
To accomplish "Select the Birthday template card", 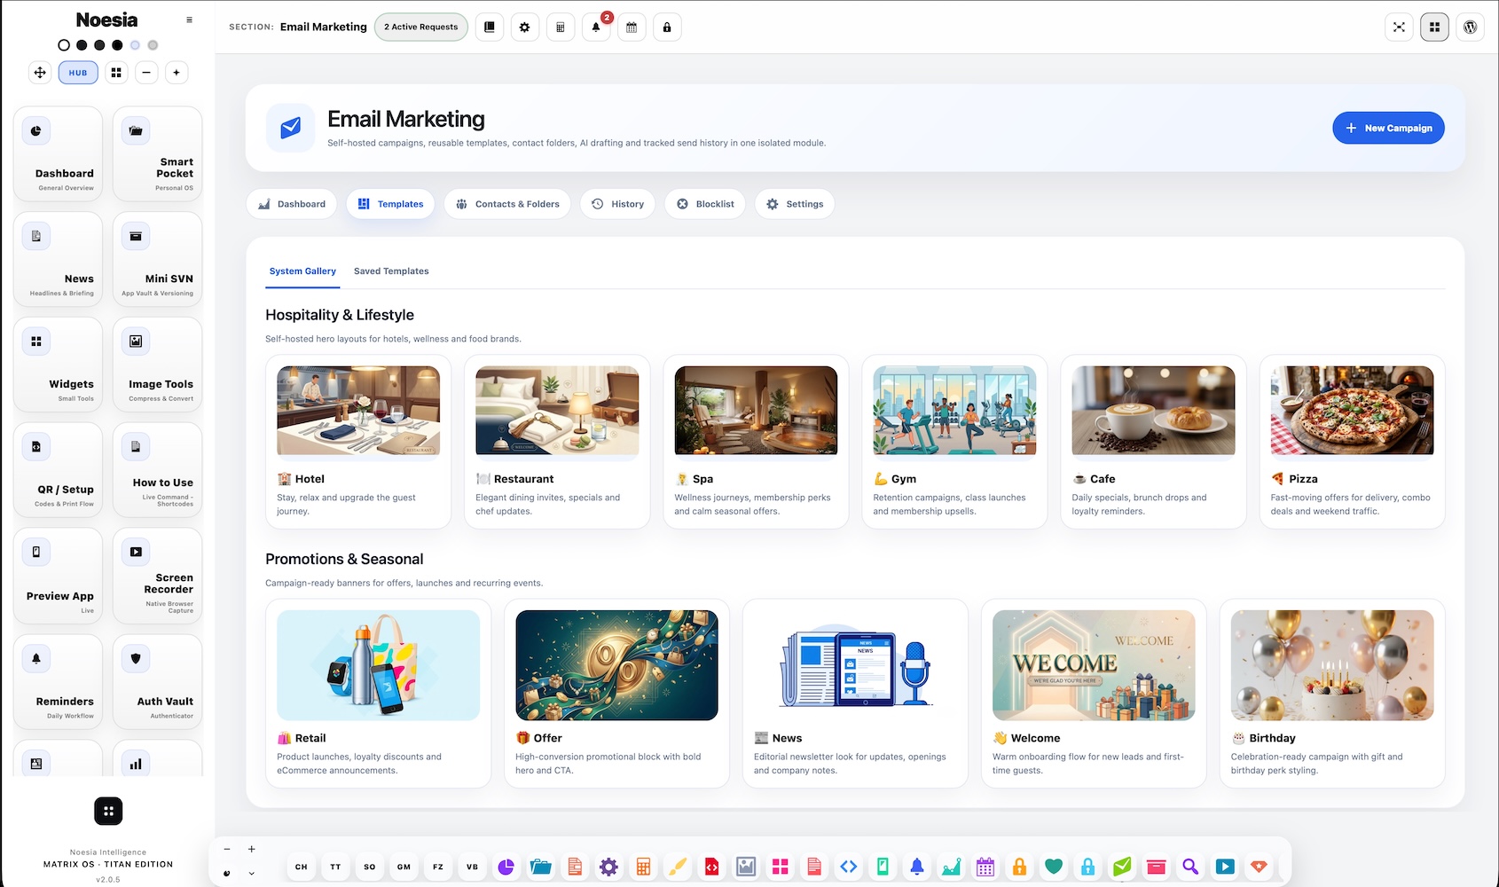I will [1332, 694].
